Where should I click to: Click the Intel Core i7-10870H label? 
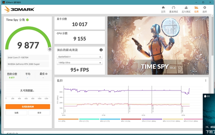coord(18,57)
